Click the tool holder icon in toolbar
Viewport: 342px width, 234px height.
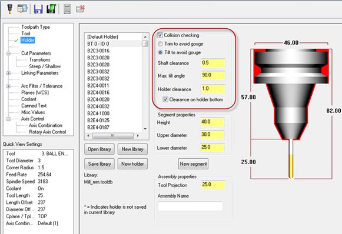[x=9, y=9]
